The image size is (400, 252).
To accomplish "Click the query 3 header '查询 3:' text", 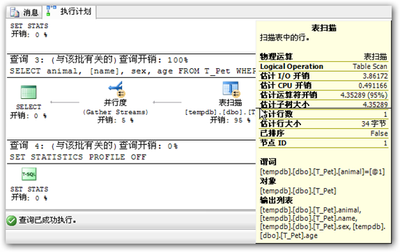I will [x=26, y=59].
